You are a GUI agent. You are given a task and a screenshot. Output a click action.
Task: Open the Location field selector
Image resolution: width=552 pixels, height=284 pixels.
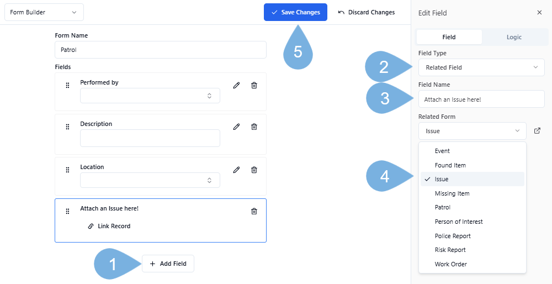point(150,180)
